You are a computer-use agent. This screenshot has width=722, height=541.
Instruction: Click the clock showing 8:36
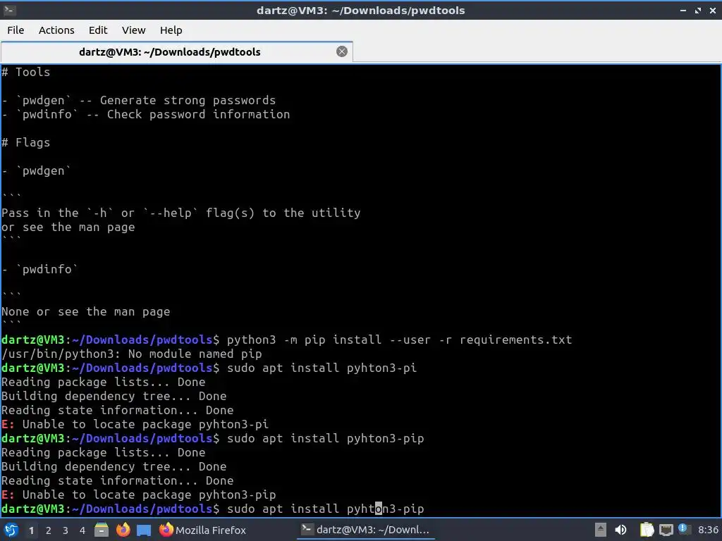(708, 530)
